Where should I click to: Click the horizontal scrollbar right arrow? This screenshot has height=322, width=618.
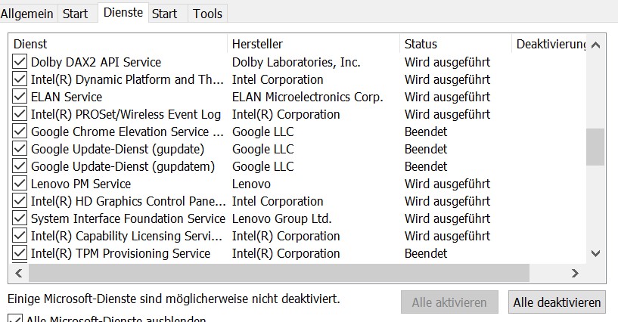575,273
